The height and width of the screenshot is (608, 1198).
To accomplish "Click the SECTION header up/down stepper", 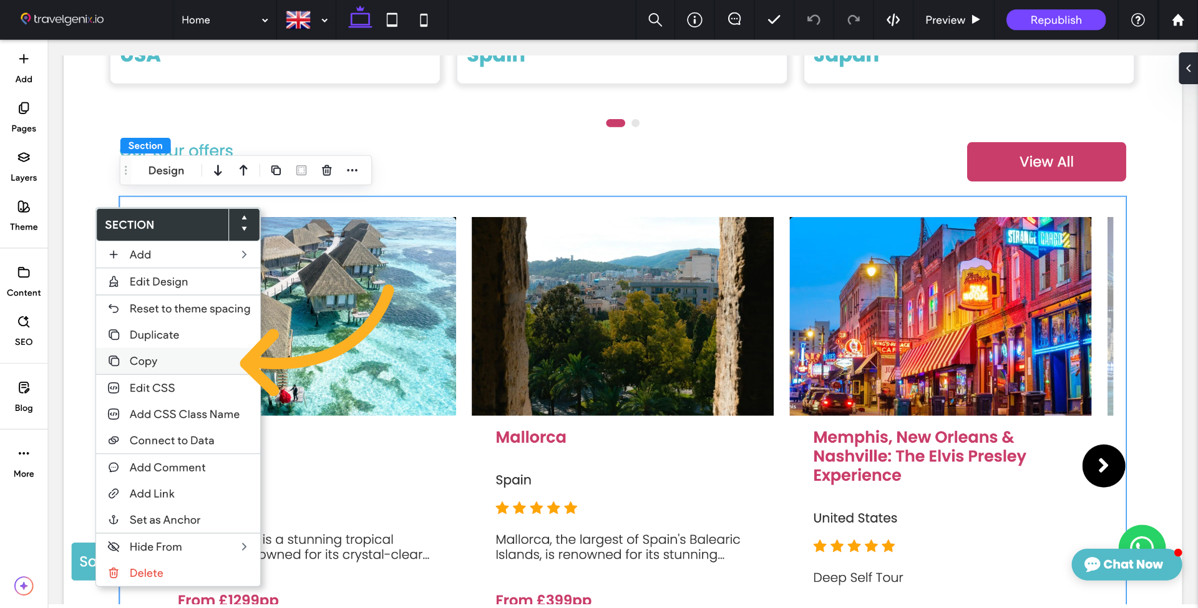I will tap(244, 224).
